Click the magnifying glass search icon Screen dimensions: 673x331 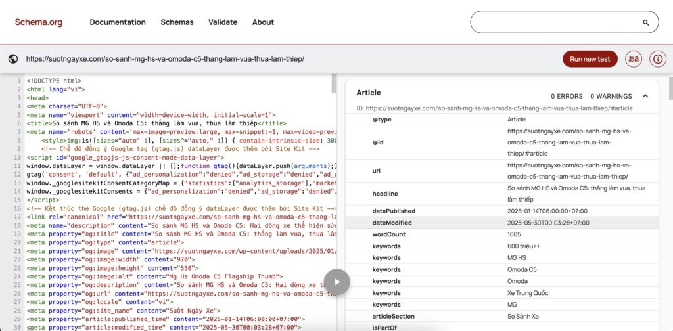[x=646, y=23]
